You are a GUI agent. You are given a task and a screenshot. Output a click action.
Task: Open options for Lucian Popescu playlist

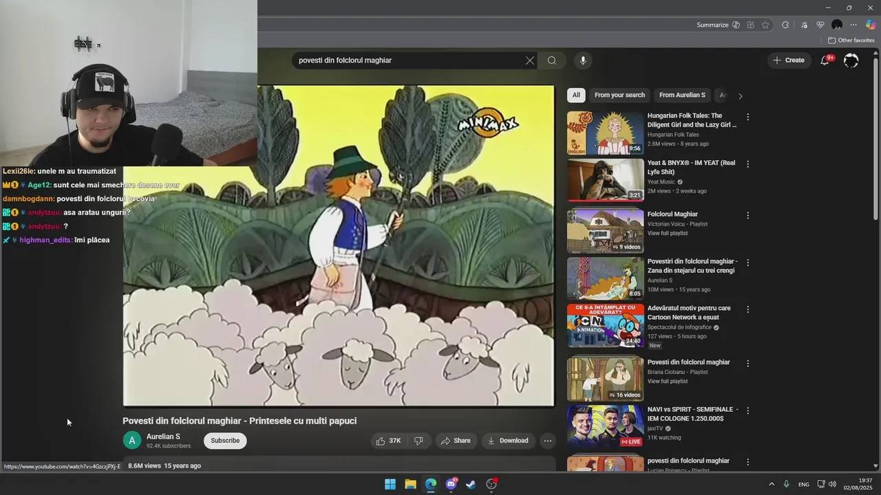tap(747, 462)
